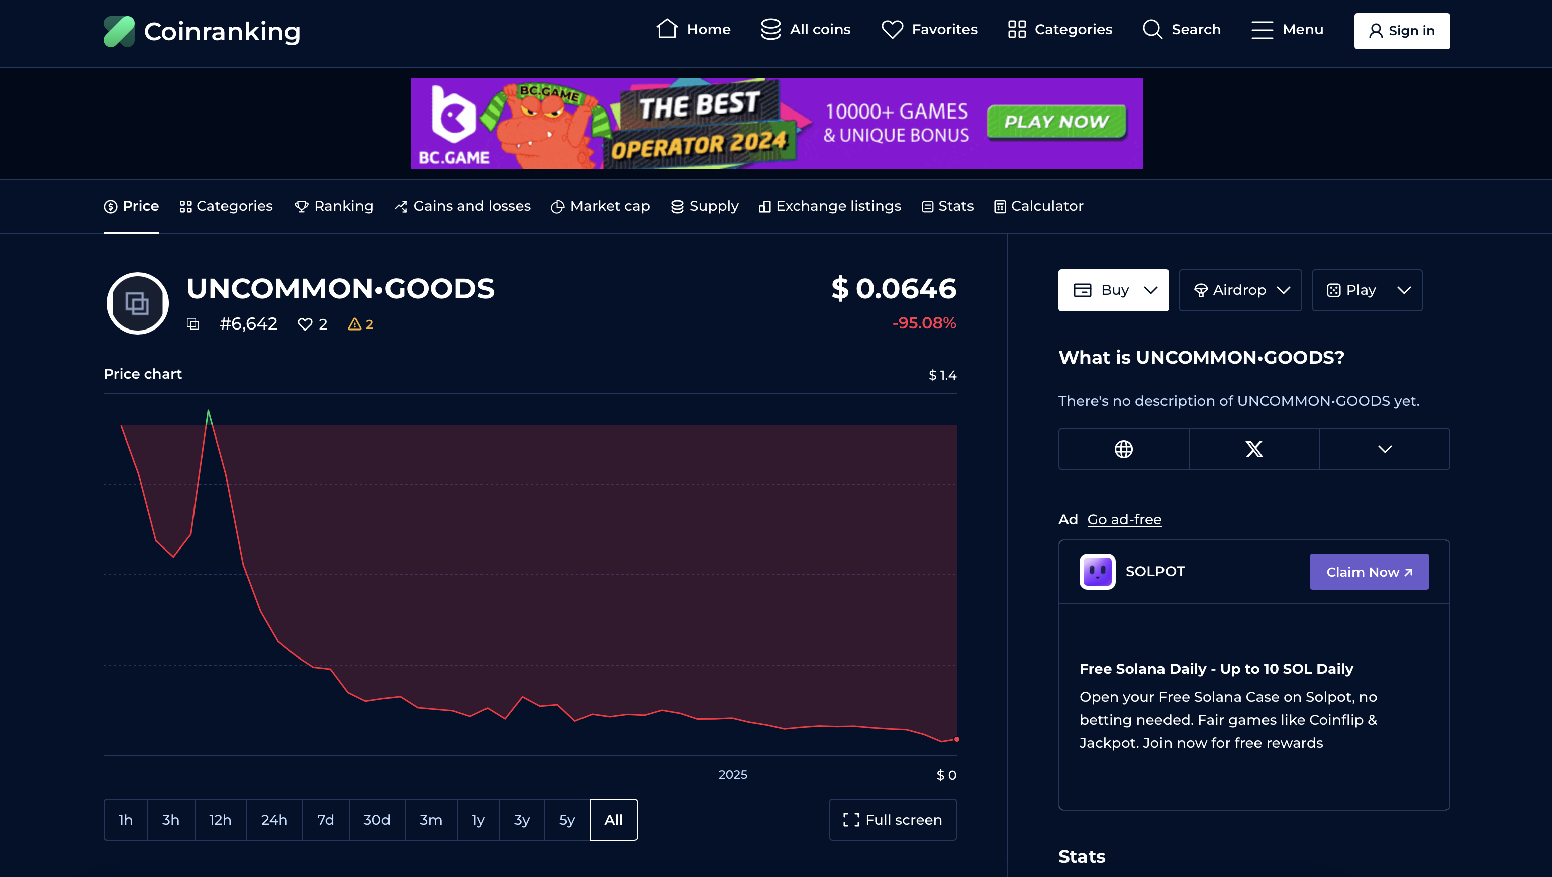Click the UNCOMMON•GOODS coin logo
Screen dimensions: 1552x877
click(137, 303)
